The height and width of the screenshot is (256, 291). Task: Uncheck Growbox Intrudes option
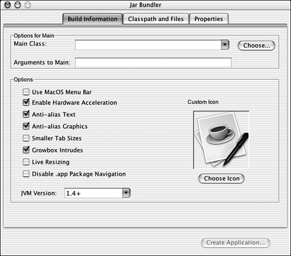click(x=26, y=150)
